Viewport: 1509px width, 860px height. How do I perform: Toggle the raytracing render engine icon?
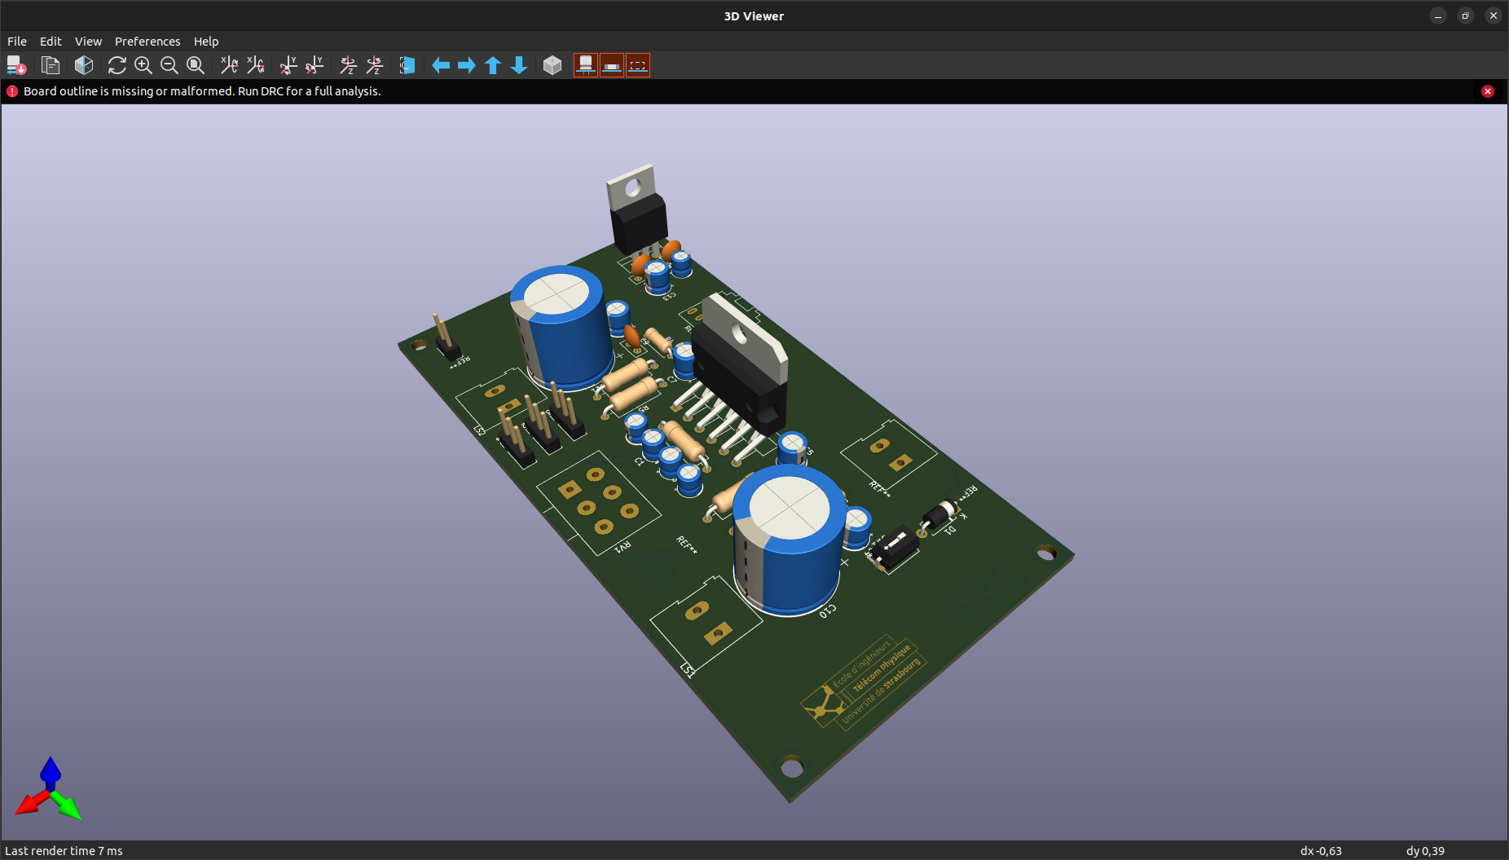pos(84,65)
